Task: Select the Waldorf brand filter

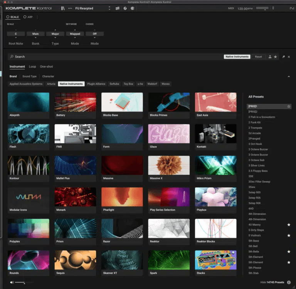Action: [152, 84]
